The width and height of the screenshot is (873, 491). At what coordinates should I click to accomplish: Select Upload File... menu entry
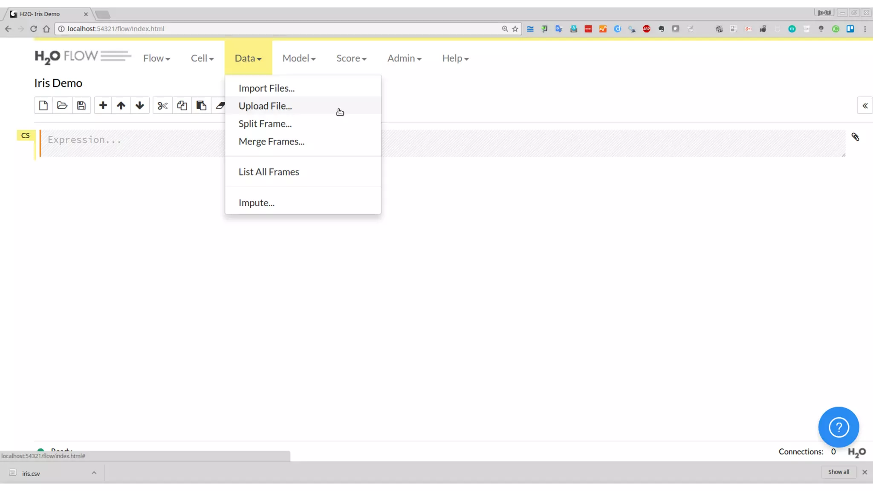click(265, 106)
